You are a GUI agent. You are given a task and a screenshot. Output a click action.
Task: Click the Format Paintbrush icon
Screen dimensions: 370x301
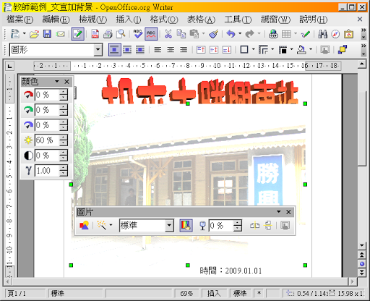(213, 34)
